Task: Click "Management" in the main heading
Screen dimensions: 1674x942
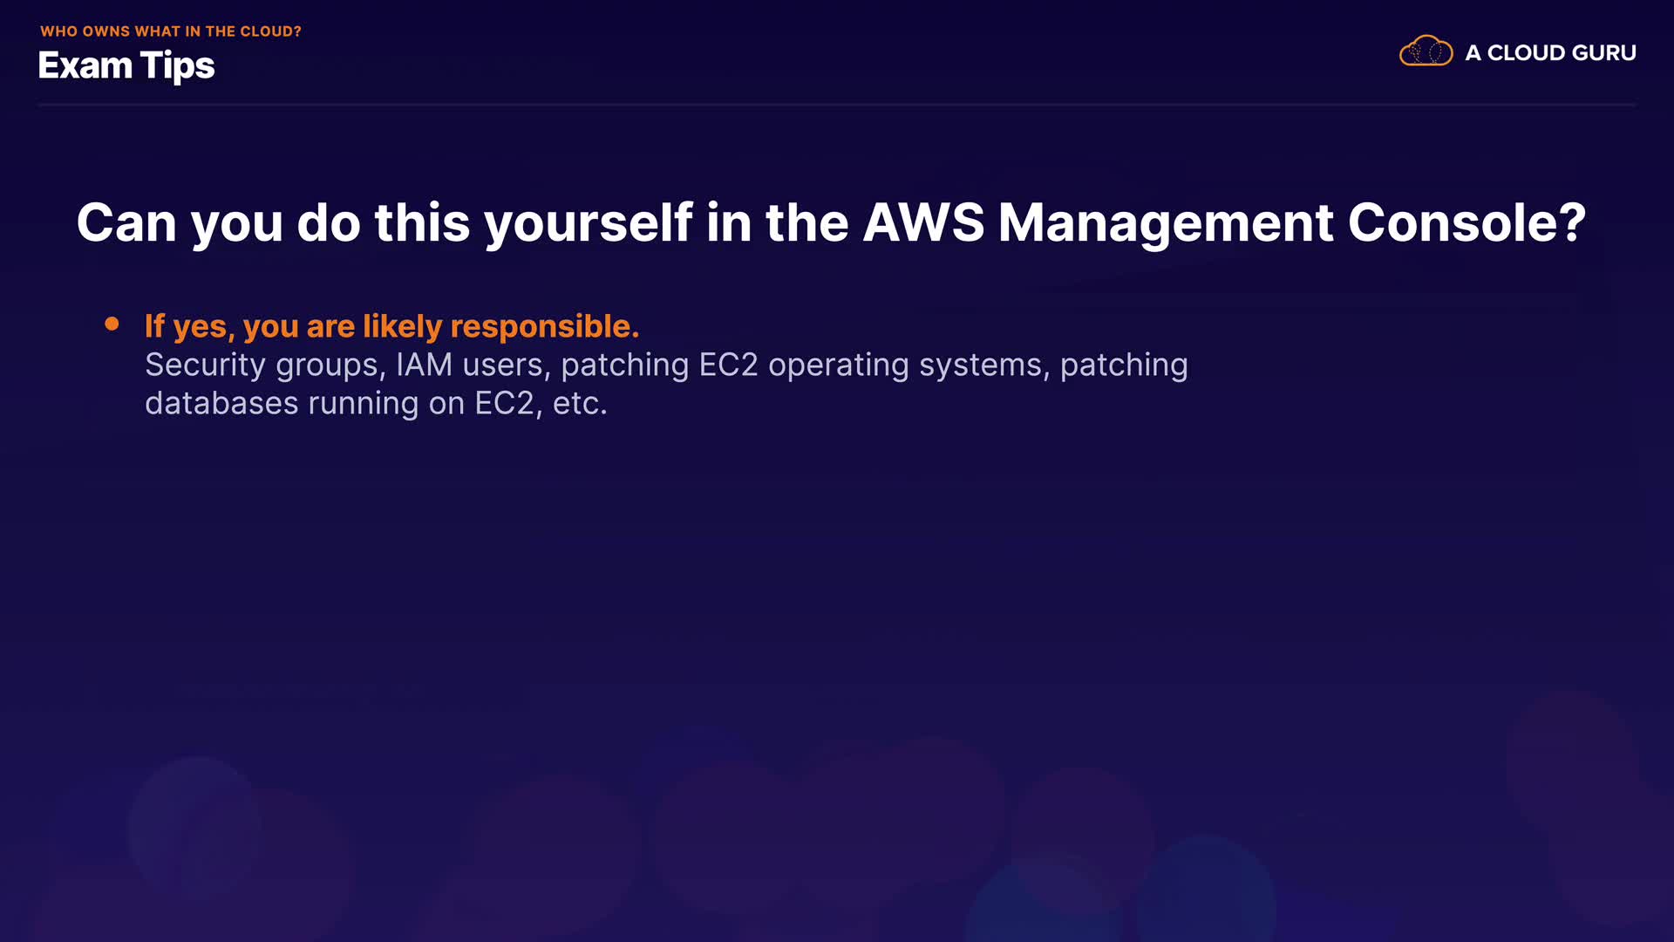Action: tap(1166, 222)
